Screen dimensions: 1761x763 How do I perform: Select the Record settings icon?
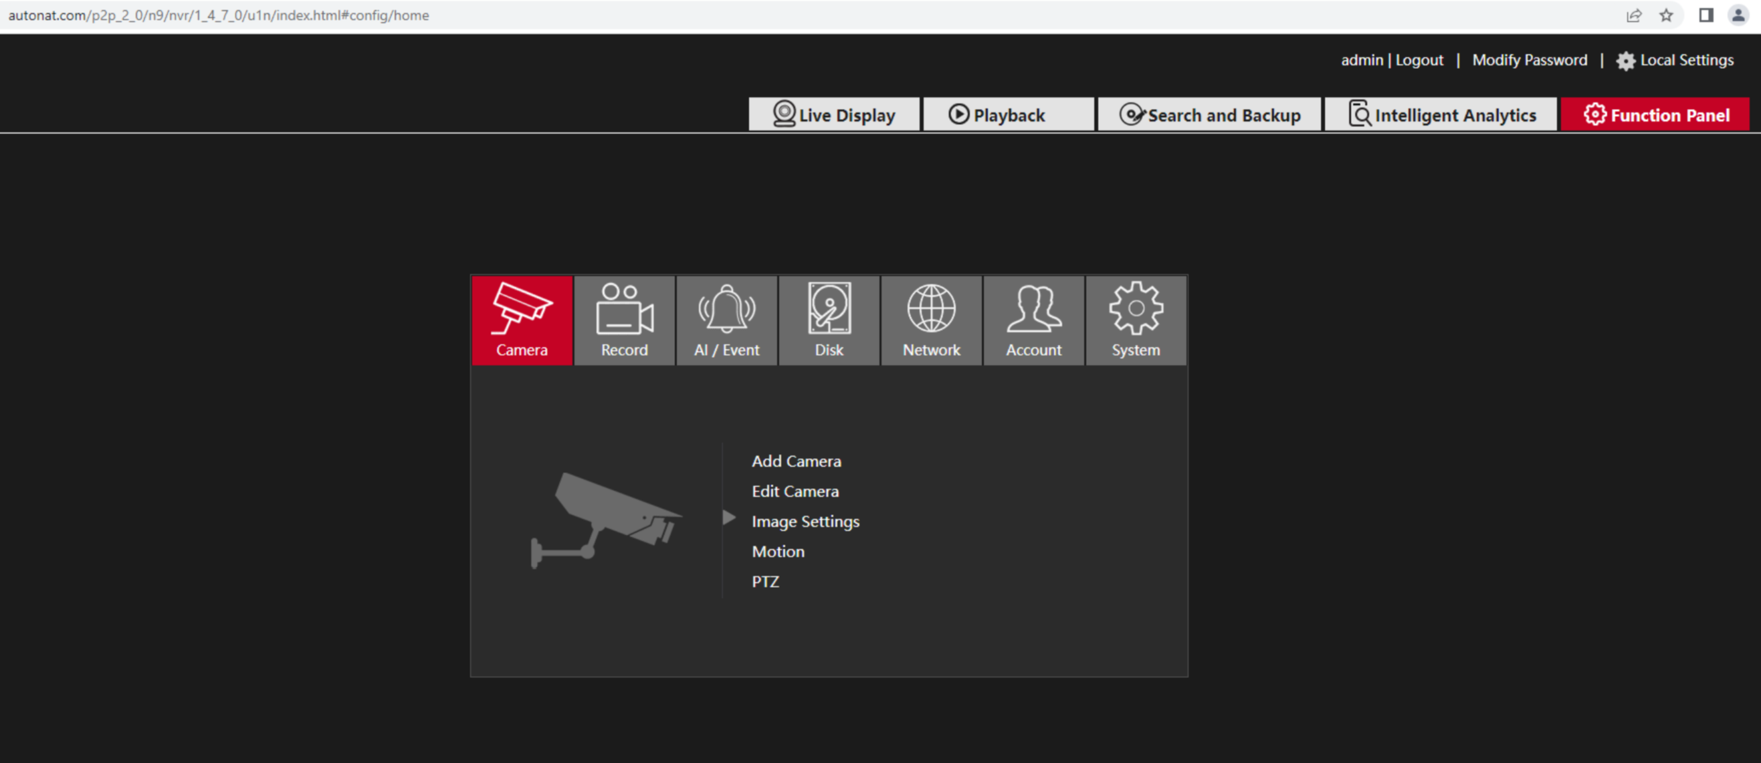tap(624, 320)
